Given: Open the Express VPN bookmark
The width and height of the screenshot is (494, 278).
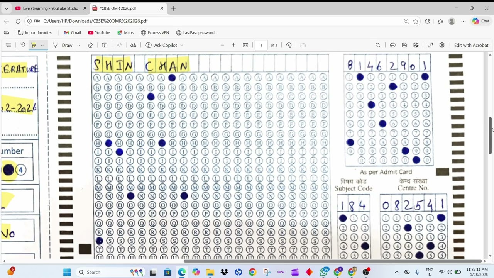Looking at the screenshot, I should pyautogui.click(x=155, y=33).
